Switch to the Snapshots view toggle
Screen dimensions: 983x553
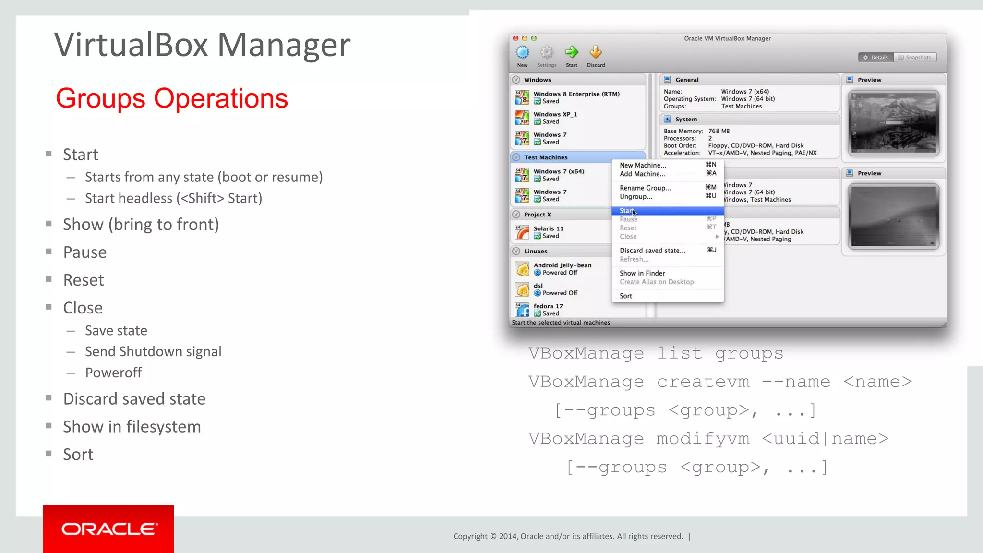[x=915, y=58]
